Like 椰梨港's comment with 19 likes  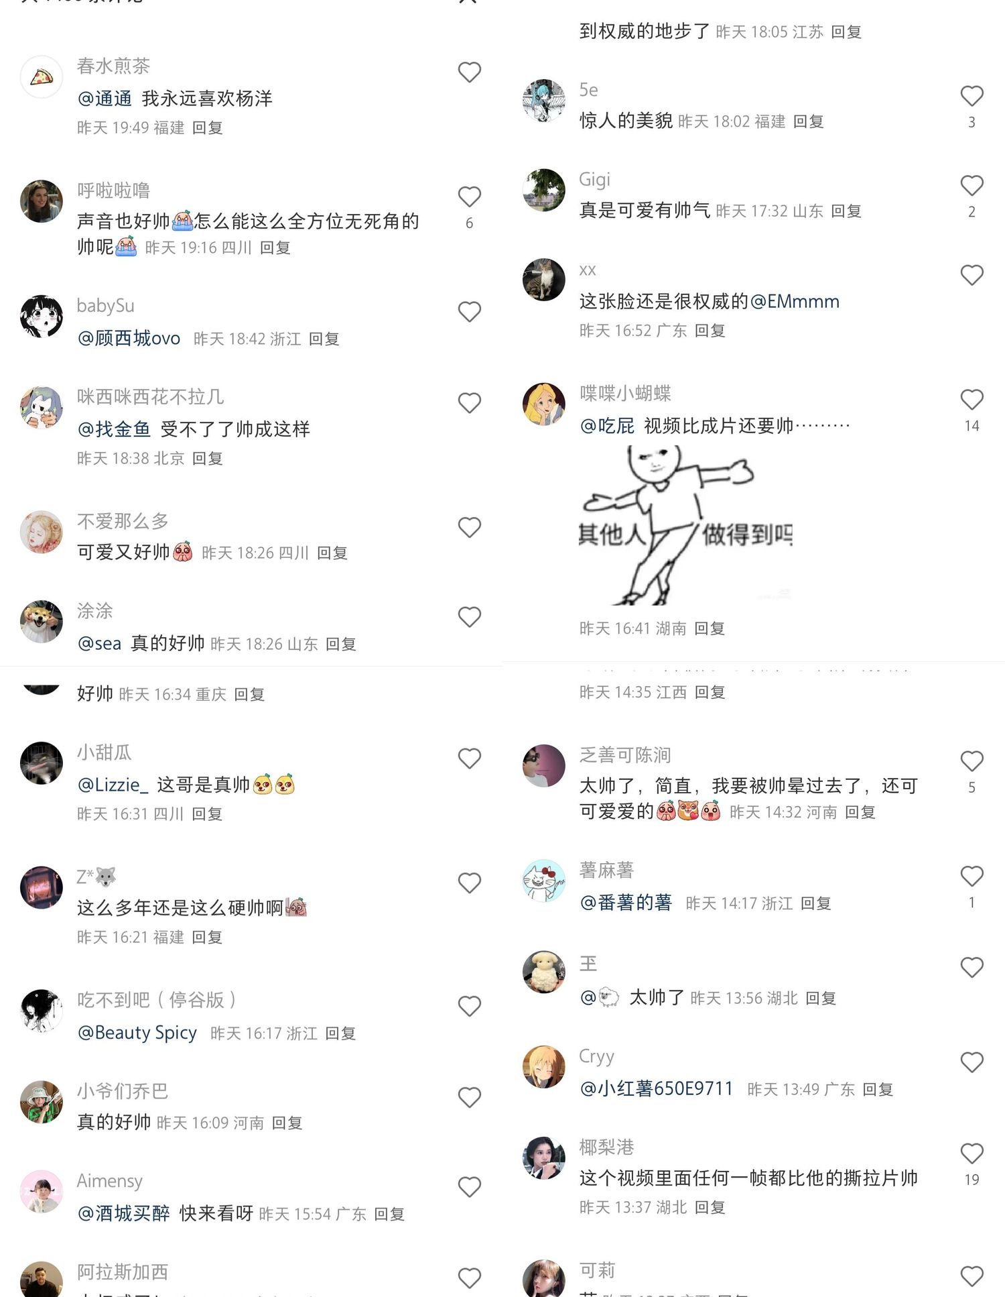972,1153
